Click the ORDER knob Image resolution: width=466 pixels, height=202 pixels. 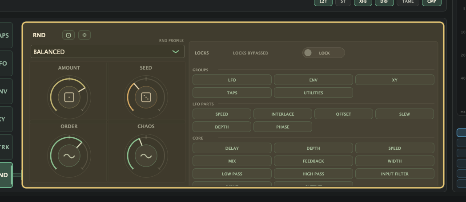tap(69, 156)
